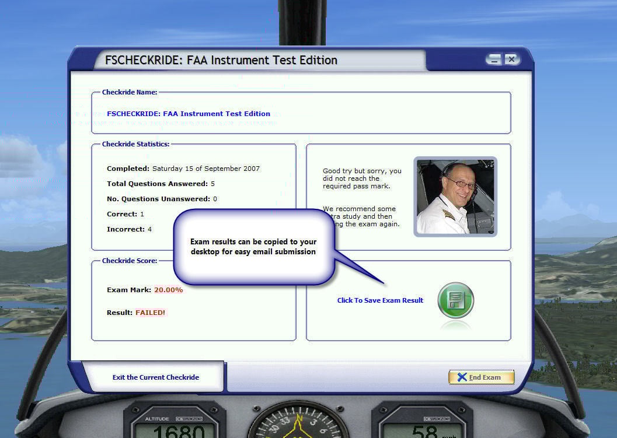Click the End Exam button
This screenshot has height=438, width=617.
(x=481, y=377)
